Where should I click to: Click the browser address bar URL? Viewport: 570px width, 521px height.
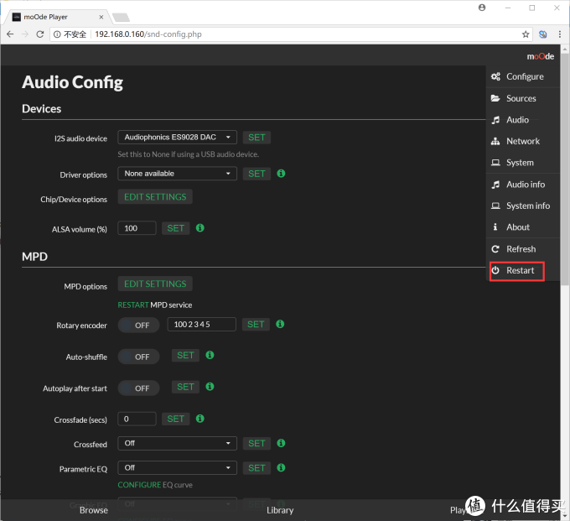click(148, 34)
